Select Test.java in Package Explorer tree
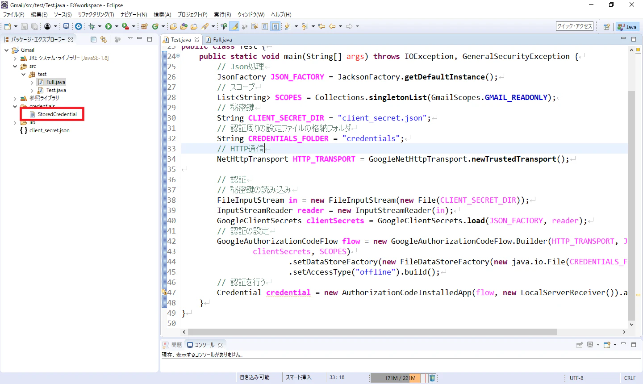This screenshot has width=643, height=384. (x=52, y=90)
